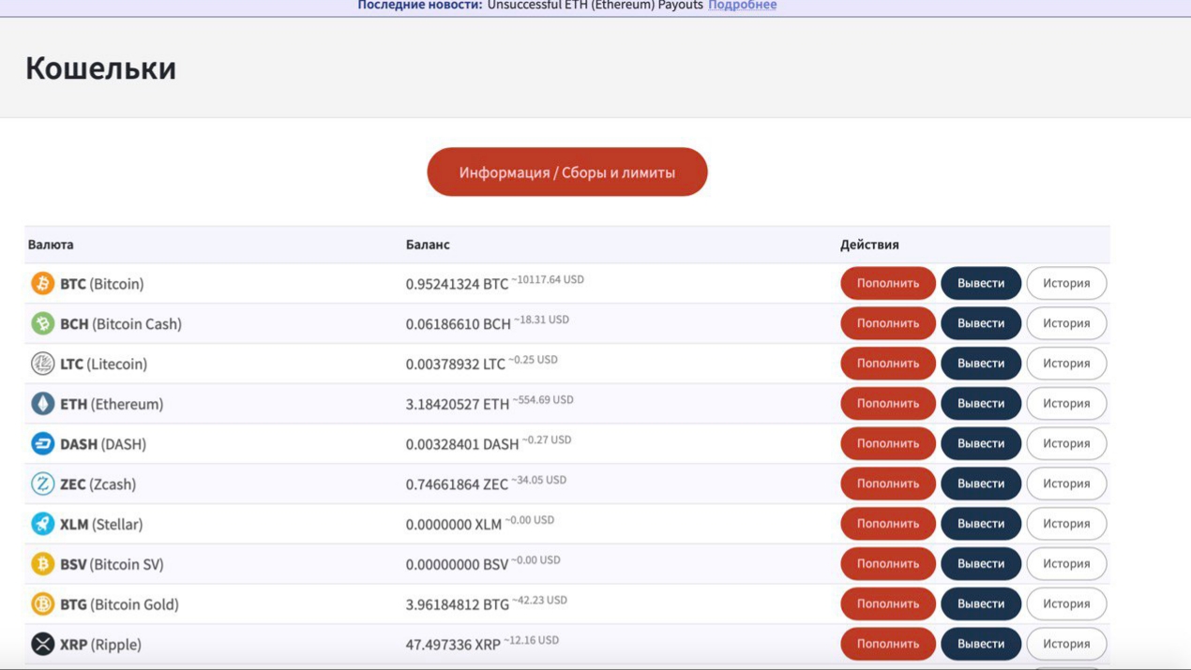1191x670 pixels.
Task: Click Пополнить for Zcash ZEC
Action: click(888, 484)
